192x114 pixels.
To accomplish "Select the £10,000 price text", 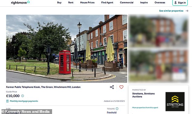I will tap(13, 96).
